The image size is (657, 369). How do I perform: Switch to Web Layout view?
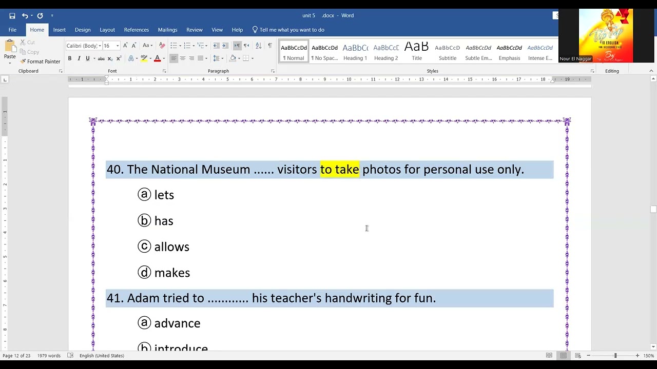[x=578, y=356]
